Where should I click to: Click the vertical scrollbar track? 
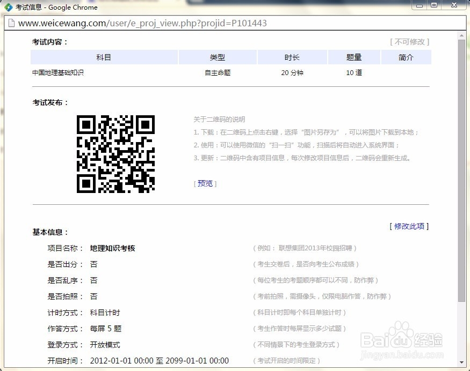pyautogui.click(x=461, y=214)
